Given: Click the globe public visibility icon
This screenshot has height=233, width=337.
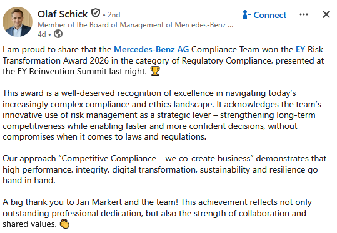Looking at the screenshot, I should point(58,34).
